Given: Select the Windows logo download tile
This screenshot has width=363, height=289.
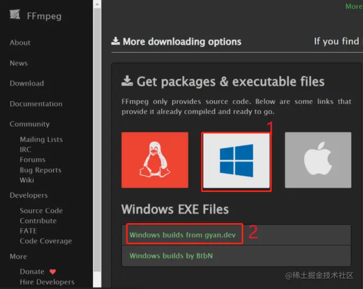Looking at the screenshot, I should 236,160.
